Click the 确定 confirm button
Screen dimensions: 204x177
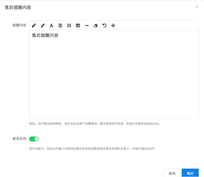tap(190, 173)
